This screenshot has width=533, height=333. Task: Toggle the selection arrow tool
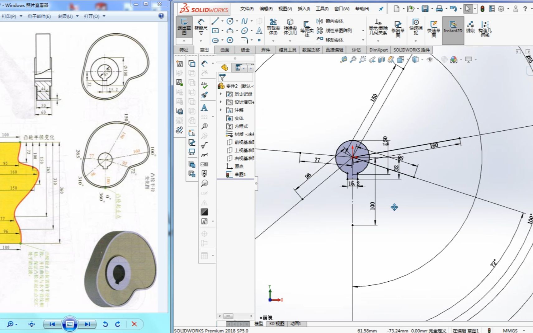point(467,9)
